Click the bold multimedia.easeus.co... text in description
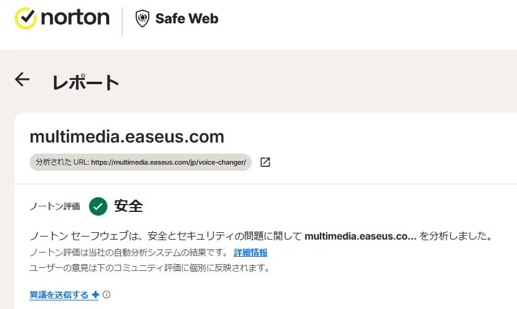The image size is (517, 309). tap(360, 237)
